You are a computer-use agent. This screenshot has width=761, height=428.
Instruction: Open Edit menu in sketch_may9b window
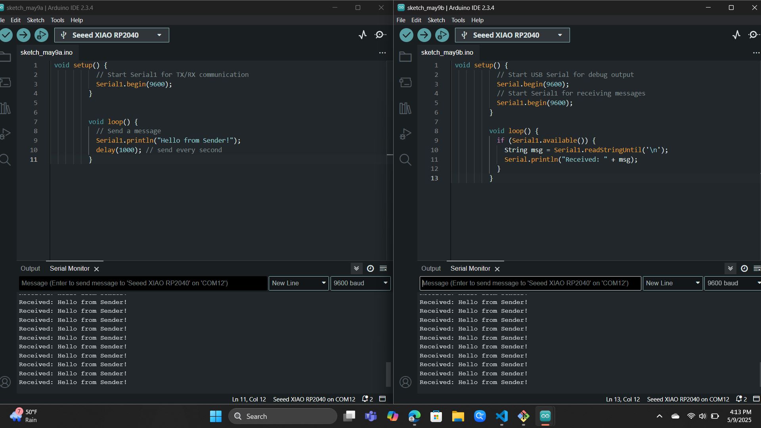[416, 20]
